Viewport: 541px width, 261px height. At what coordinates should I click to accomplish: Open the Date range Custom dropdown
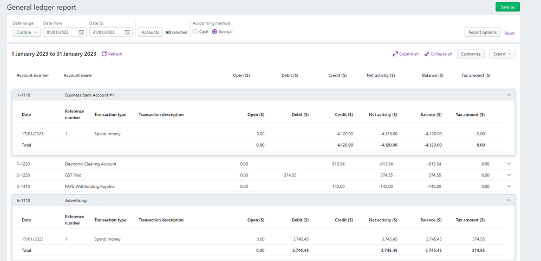26,32
